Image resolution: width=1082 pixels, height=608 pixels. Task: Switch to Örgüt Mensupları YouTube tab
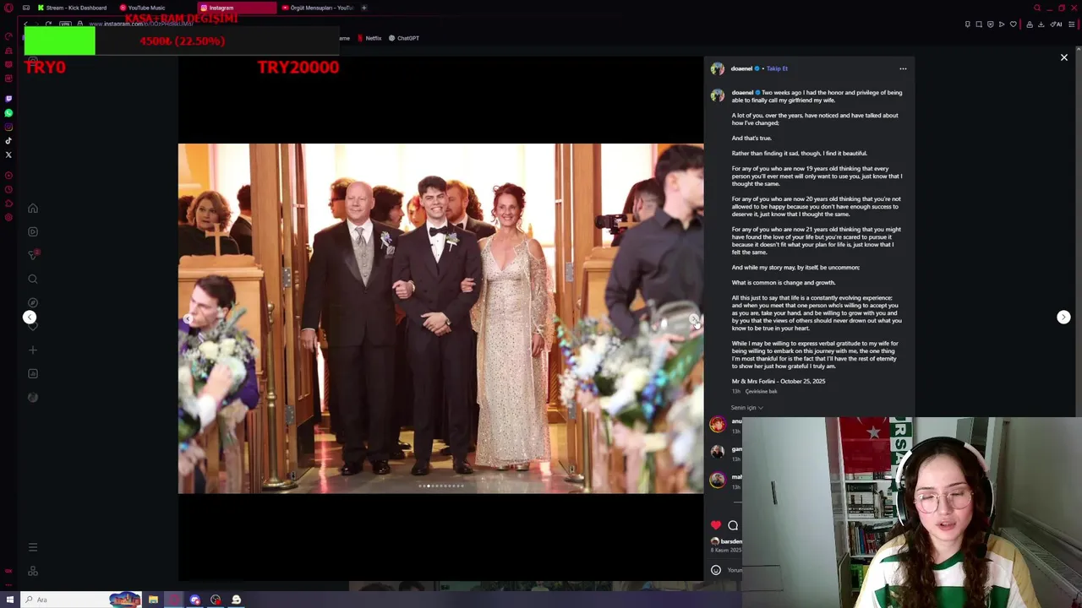click(318, 8)
